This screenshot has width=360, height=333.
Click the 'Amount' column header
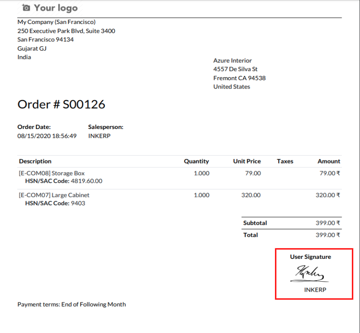[x=329, y=161]
